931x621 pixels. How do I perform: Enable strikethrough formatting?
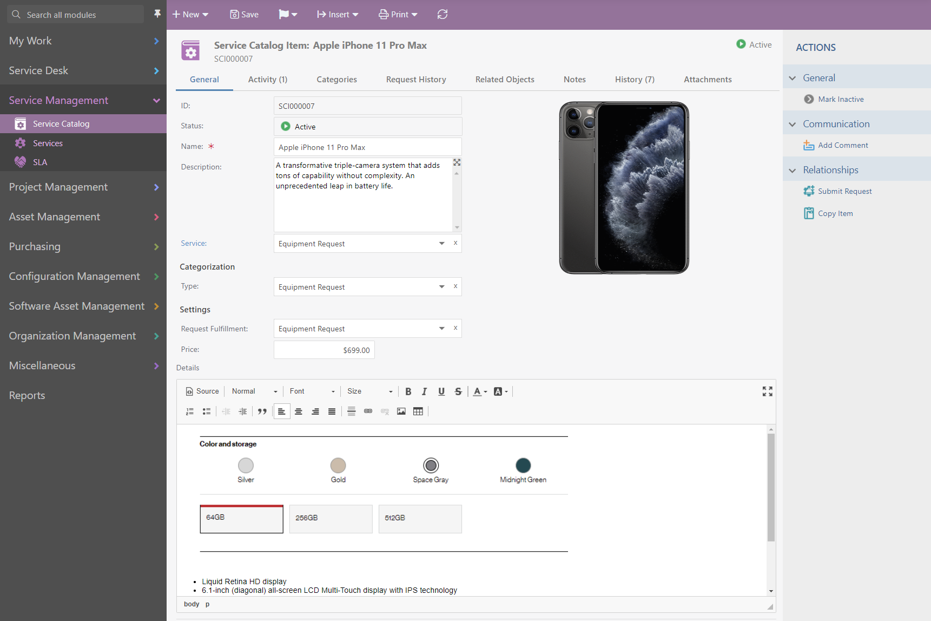[458, 391]
